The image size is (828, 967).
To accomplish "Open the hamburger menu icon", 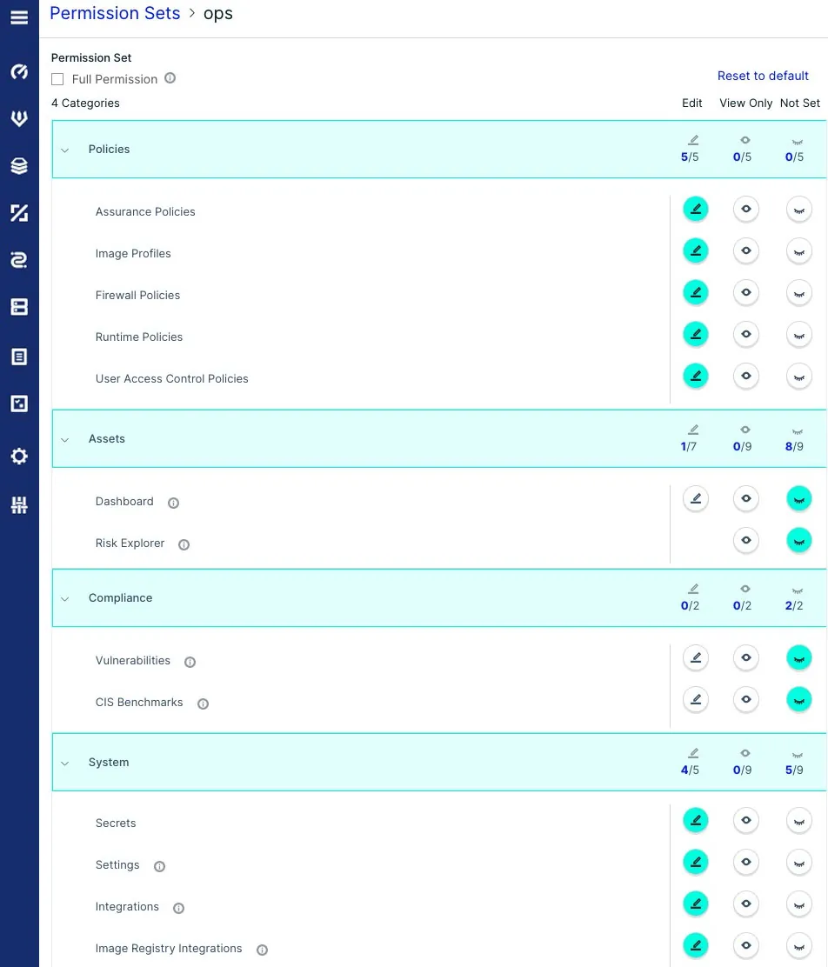I will pyautogui.click(x=19, y=17).
